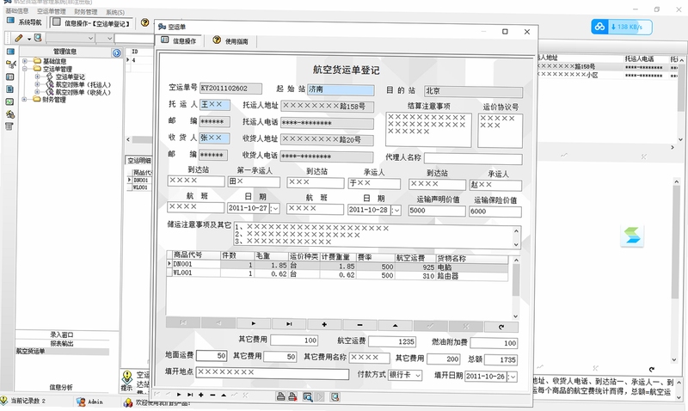
Task: Open the date dropdown for 2011-10-28
Action: coord(396,210)
